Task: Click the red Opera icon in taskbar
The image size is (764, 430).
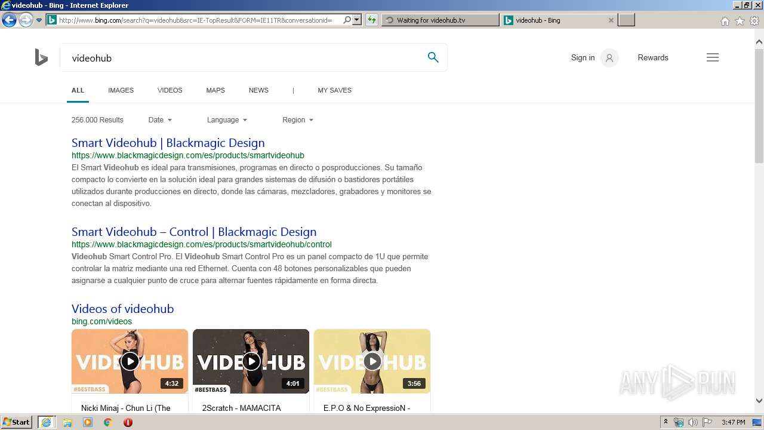Action: pyautogui.click(x=128, y=422)
